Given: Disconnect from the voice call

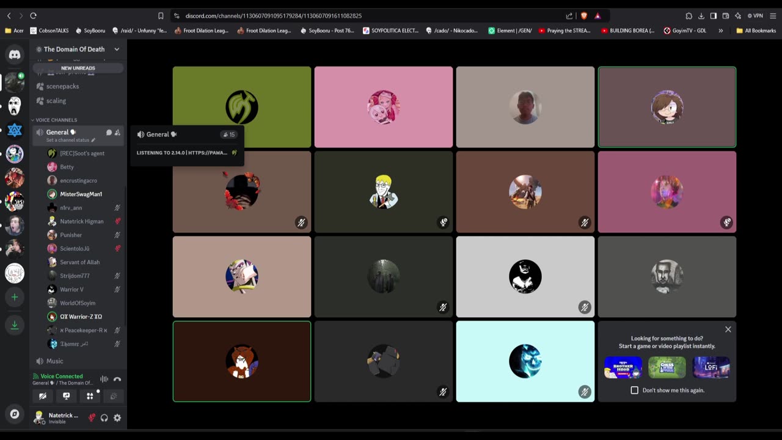Looking at the screenshot, I should 117,380.
